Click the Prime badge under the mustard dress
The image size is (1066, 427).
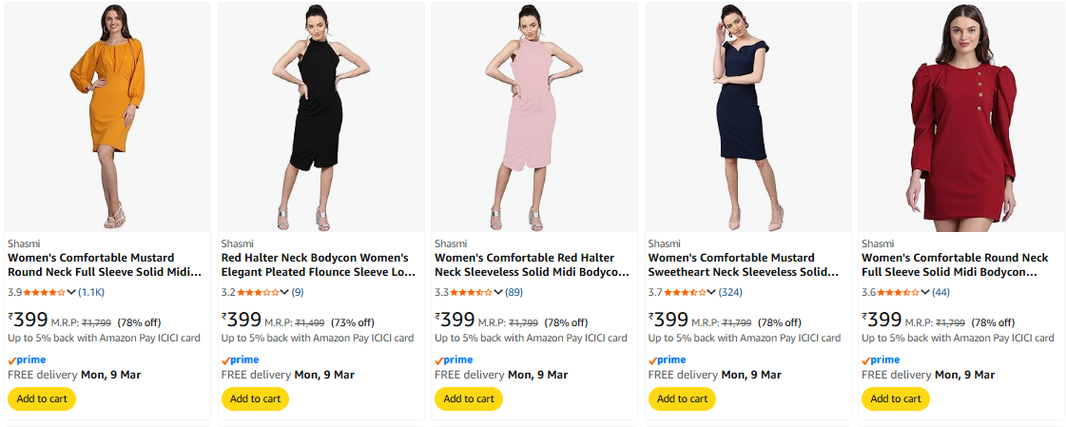(x=27, y=360)
